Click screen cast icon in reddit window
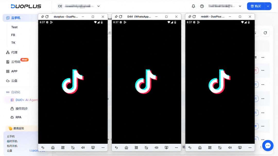The width and height of the screenshot is (278, 156). (240, 148)
